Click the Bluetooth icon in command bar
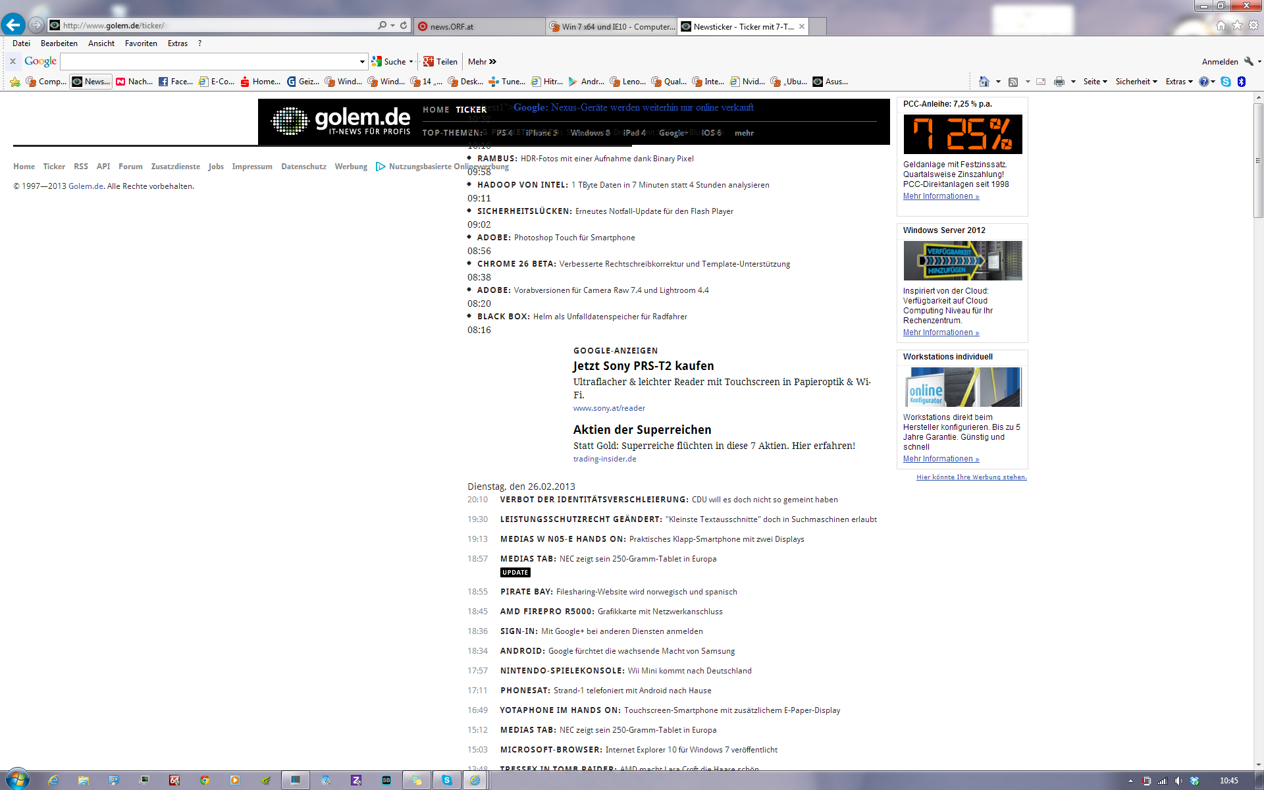This screenshot has height=790, width=1264. click(1241, 82)
